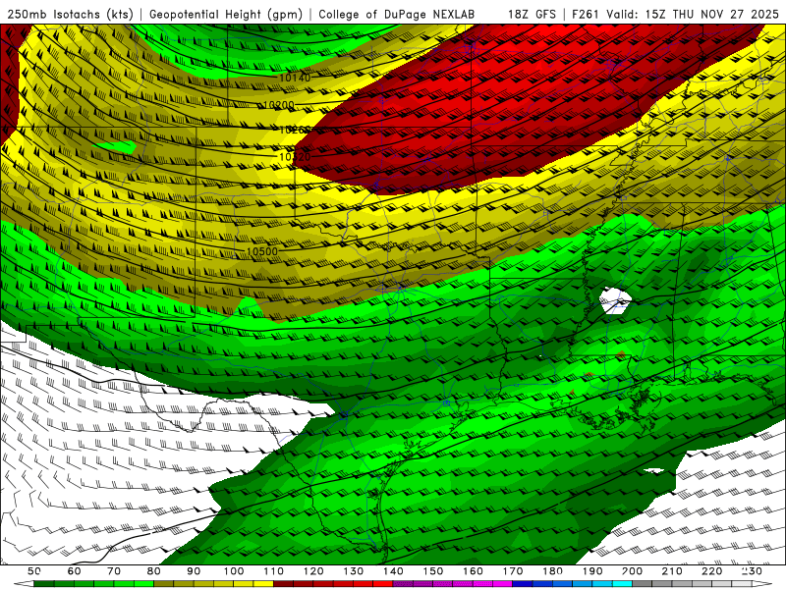Click the 100 value on the color scale
The height and width of the screenshot is (589, 786).
(x=234, y=571)
